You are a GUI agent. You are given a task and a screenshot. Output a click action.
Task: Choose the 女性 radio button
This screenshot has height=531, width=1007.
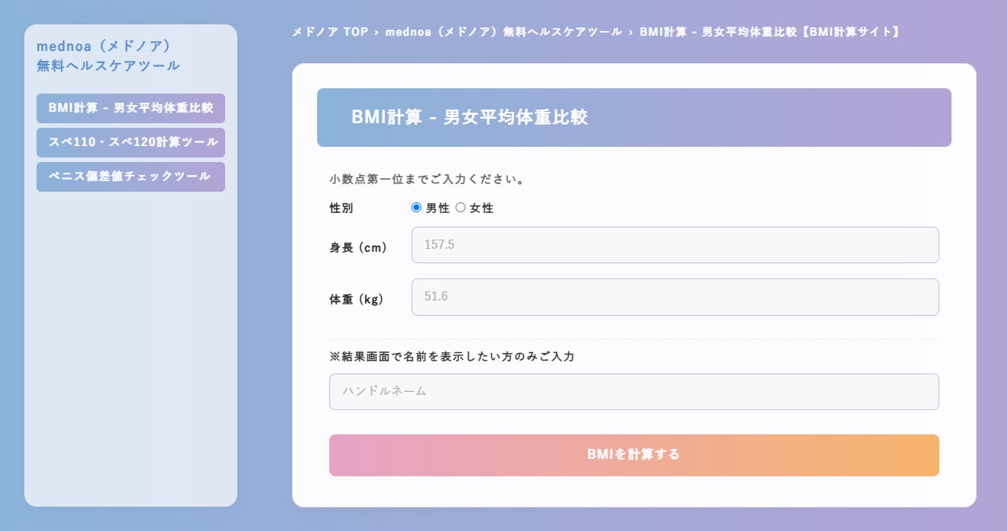pyautogui.click(x=460, y=208)
